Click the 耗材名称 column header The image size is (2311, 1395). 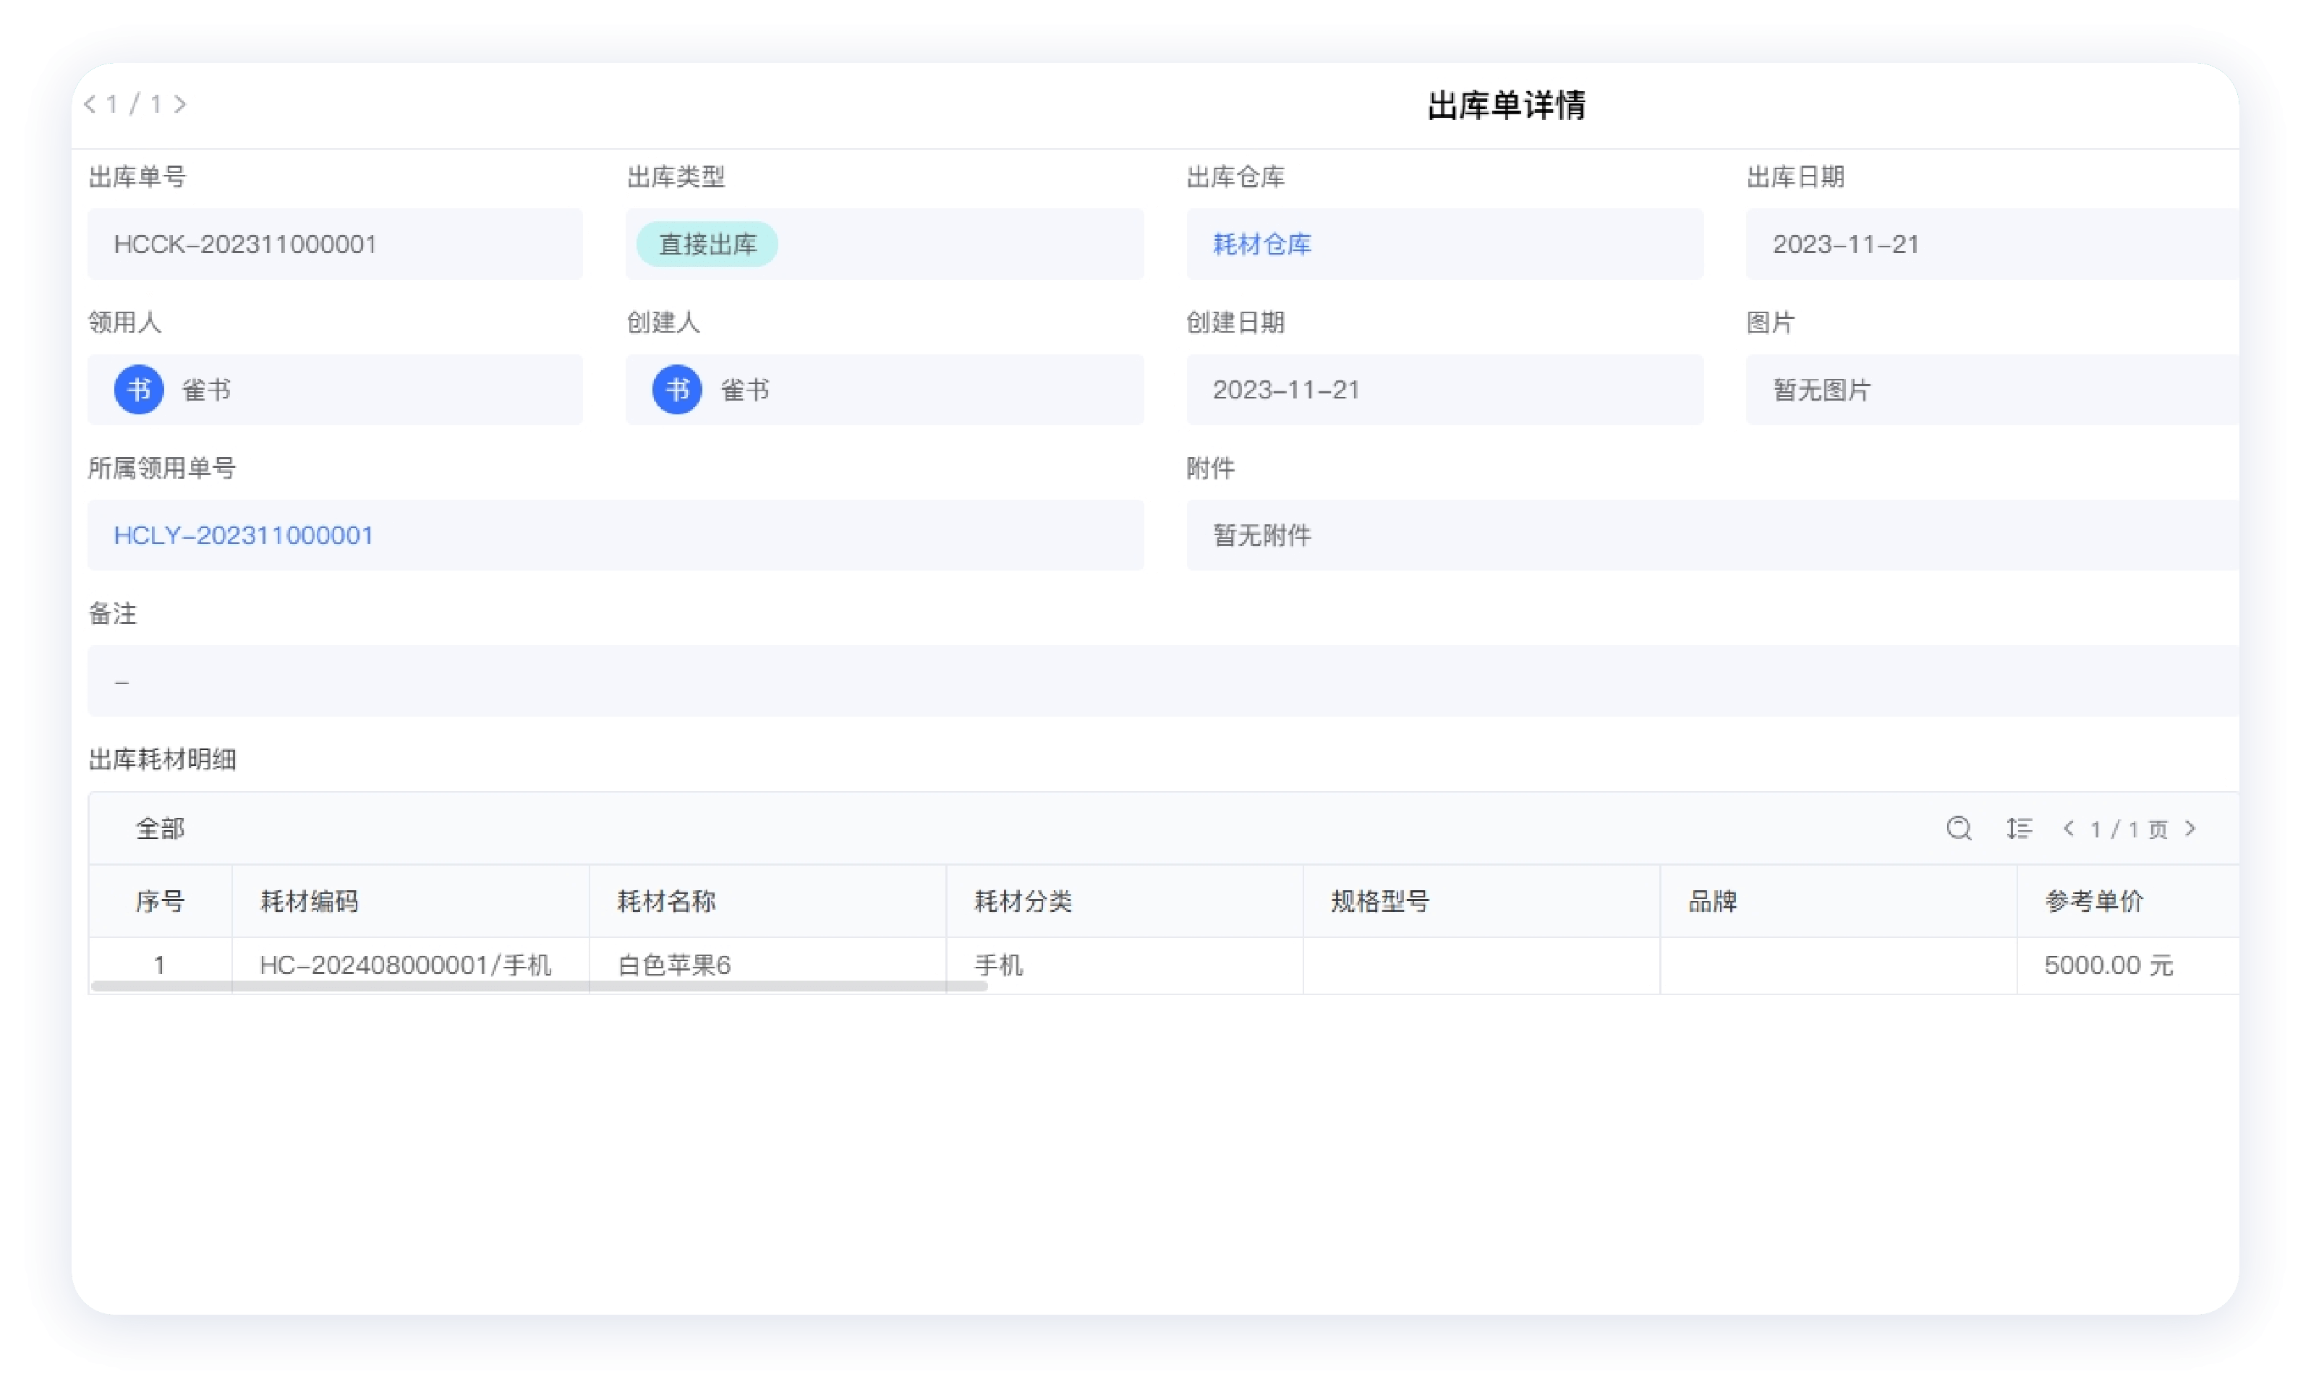coord(767,901)
